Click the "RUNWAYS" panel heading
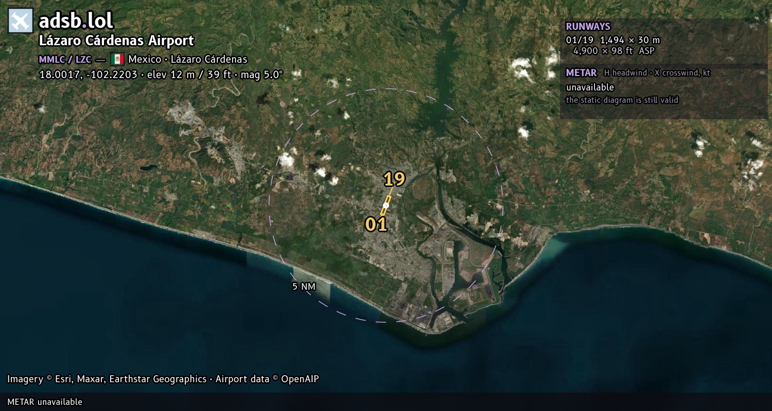Screen dimensions: 772x411 pos(588,27)
